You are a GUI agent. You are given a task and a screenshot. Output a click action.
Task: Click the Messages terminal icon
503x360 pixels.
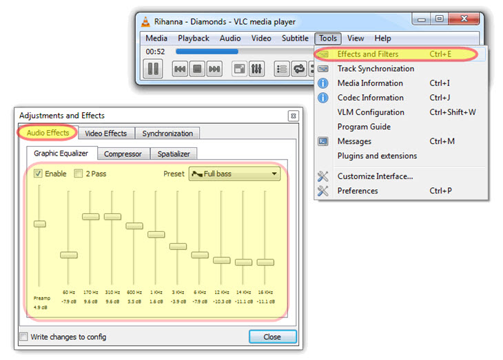coord(322,141)
